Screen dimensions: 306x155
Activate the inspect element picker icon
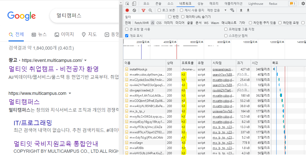tap(127, 3)
